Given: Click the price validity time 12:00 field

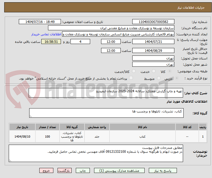Looking at the screenshot, I should [x=111, y=50].
